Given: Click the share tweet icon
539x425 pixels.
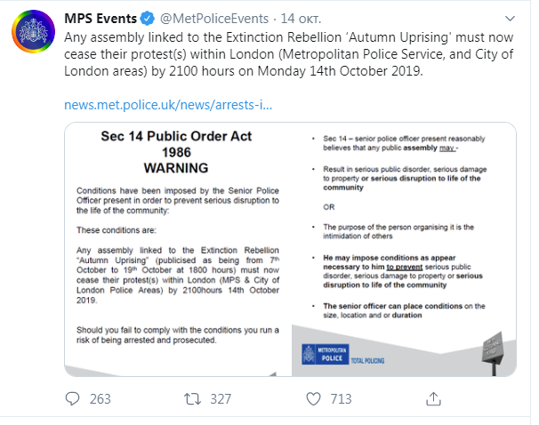Looking at the screenshot, I should 433,397.
